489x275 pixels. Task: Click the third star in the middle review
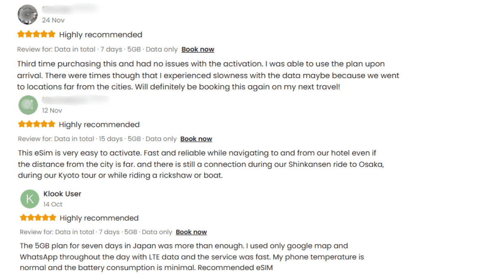[36, 124]
